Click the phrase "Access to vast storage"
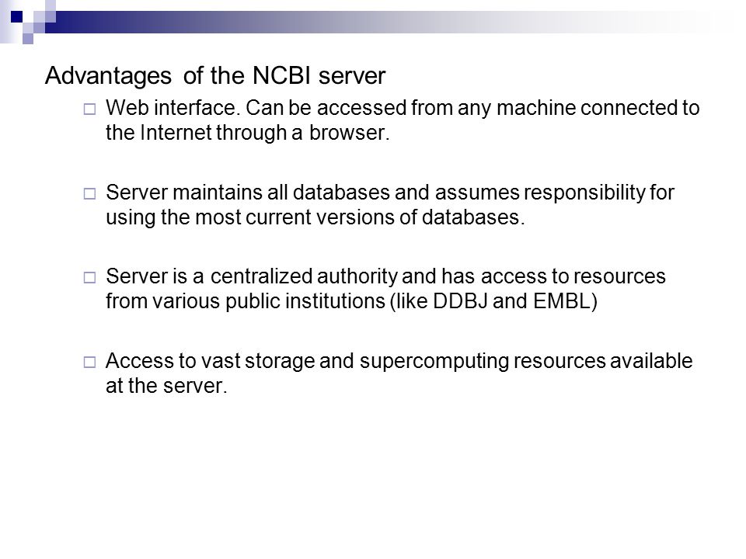 pyautogui.click(x=211, y=361)
